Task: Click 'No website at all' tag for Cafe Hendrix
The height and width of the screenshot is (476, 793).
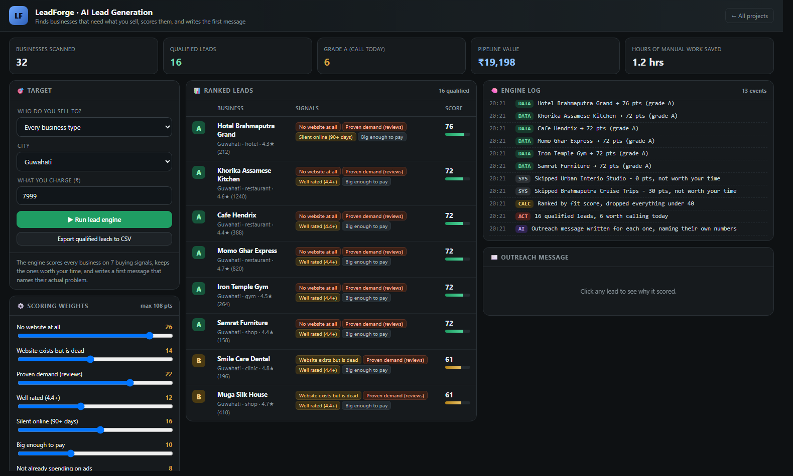Action: [318, 216]
